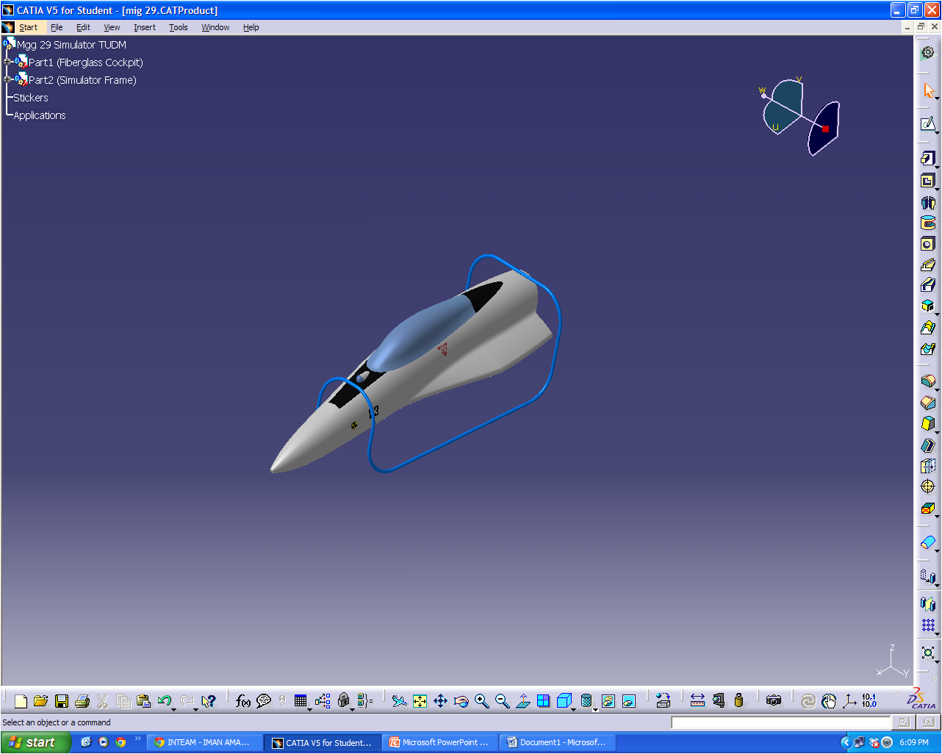Viewport: 942px width, 754px height.
Task: Open the Formula f(x) tool
Action: [243, 701]
